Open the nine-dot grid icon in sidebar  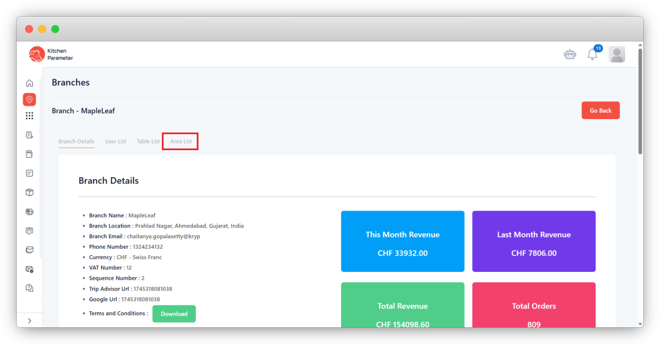(29, 116)
